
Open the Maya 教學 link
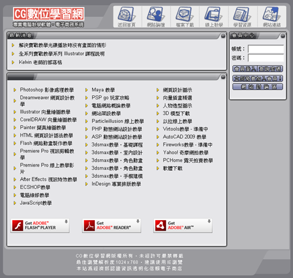103,90
